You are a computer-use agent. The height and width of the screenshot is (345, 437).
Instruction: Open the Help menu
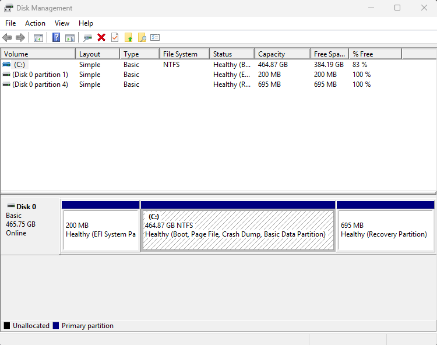86,23
